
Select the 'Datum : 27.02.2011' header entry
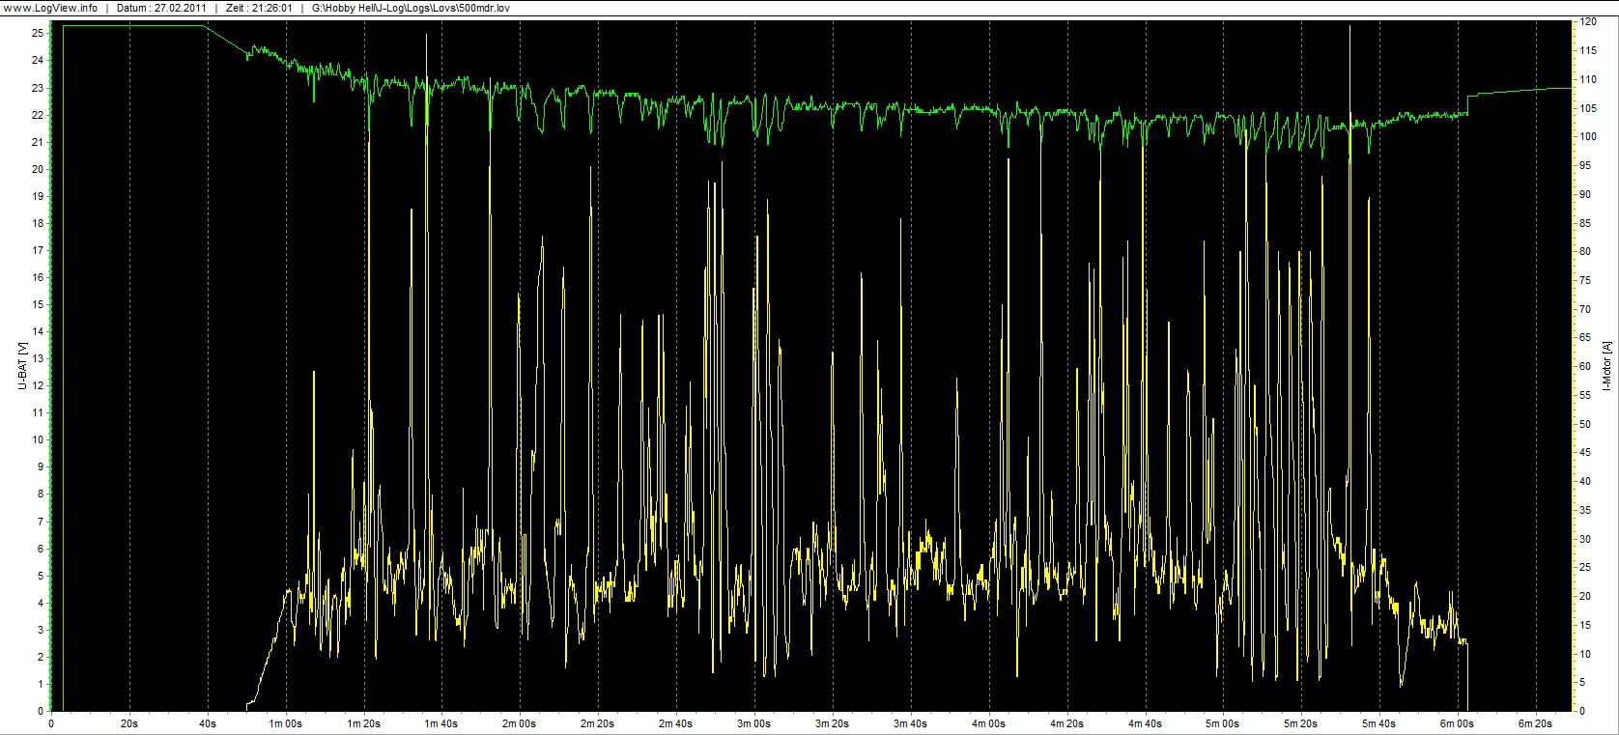159,8
